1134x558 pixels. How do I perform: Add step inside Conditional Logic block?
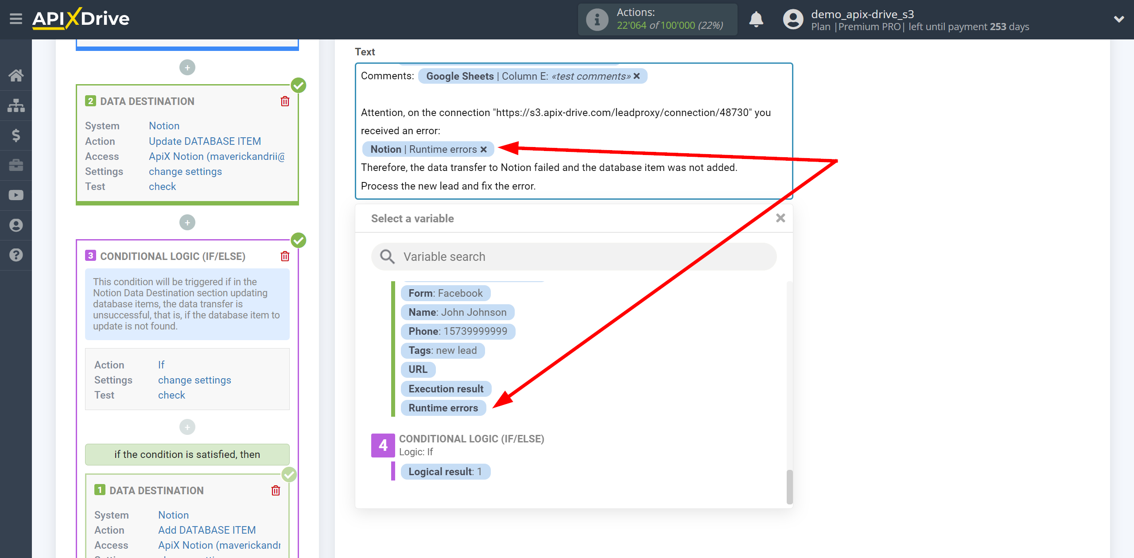tap(187, 427)
